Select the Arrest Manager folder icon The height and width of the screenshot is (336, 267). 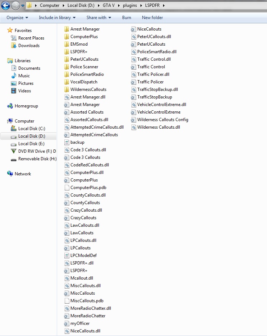(x=66, y=29)
